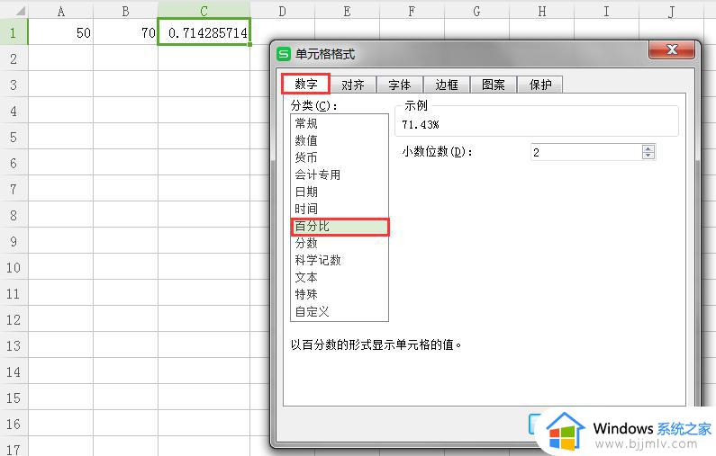The image size is (716, 456).
Task: Select 常规 in the category list
Action: coord(340,123)
